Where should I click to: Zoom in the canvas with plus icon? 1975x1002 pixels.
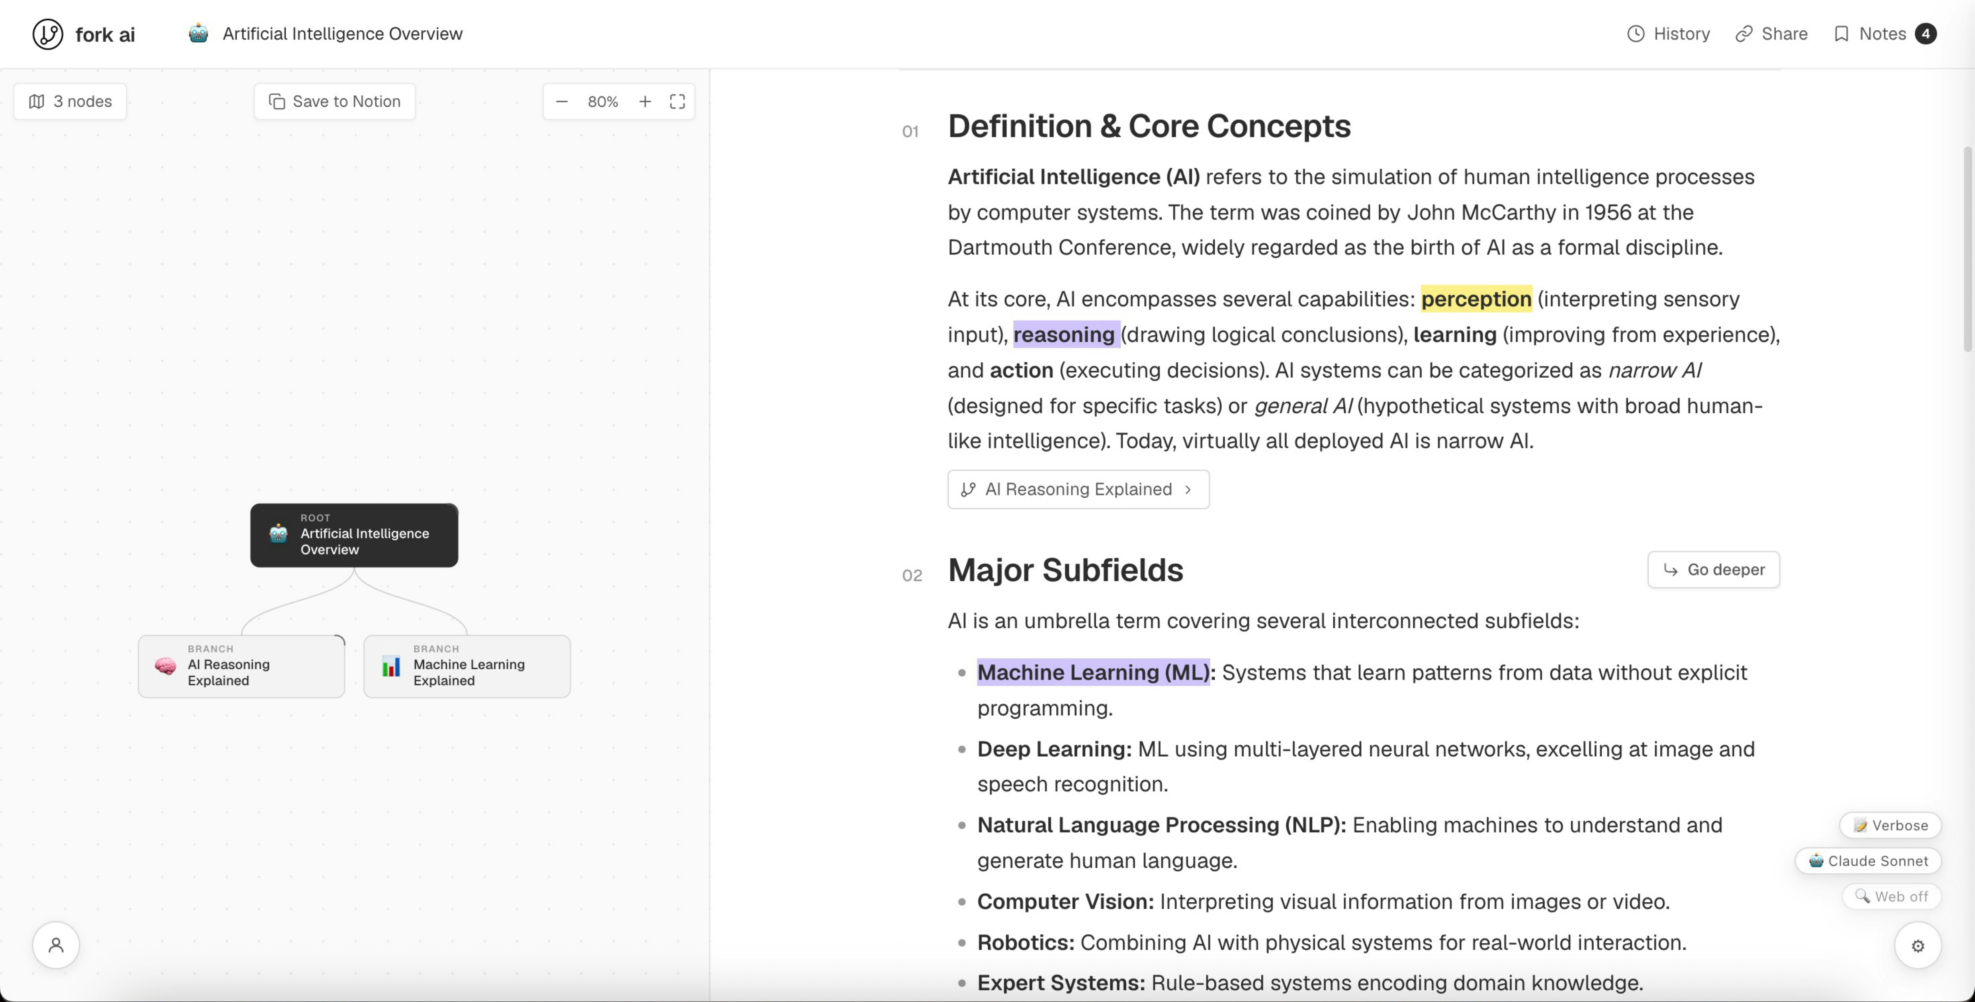coord(646,101)
